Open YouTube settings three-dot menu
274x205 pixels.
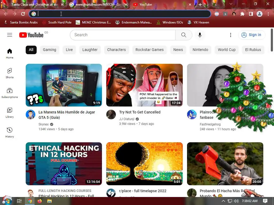230,35
